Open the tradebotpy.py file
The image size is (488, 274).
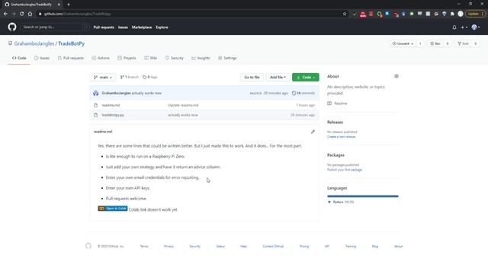[x=113, y=115]
